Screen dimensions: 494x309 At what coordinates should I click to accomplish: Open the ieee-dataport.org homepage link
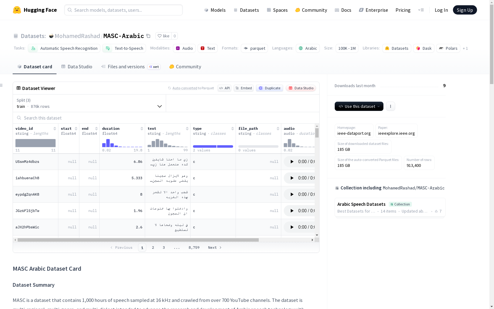354,131
